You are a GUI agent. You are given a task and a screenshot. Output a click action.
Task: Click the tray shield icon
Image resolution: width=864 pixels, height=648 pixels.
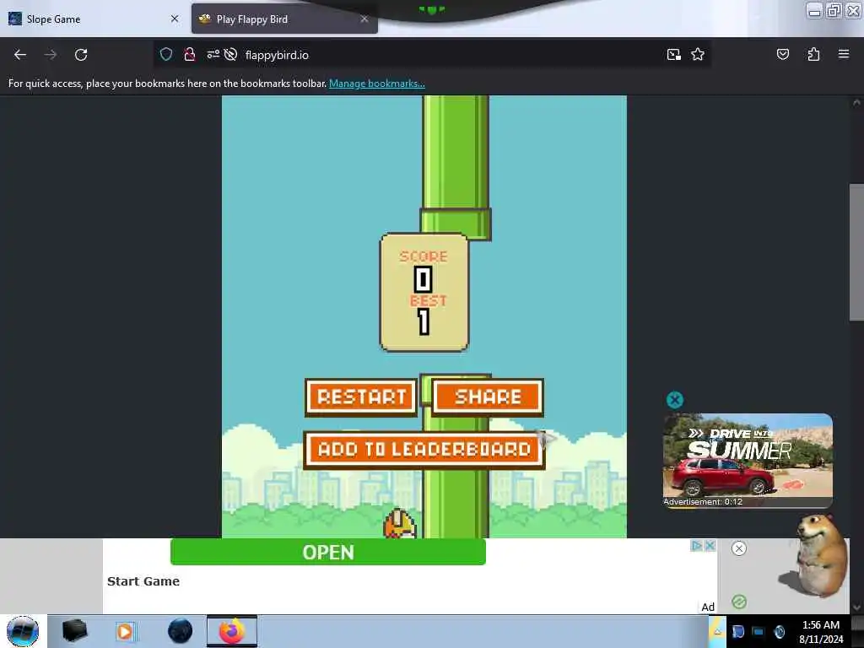click(x=737, y=631)
